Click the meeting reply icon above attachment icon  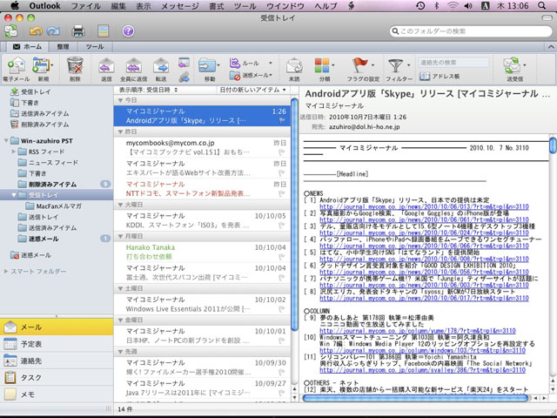tap(184, 64)
